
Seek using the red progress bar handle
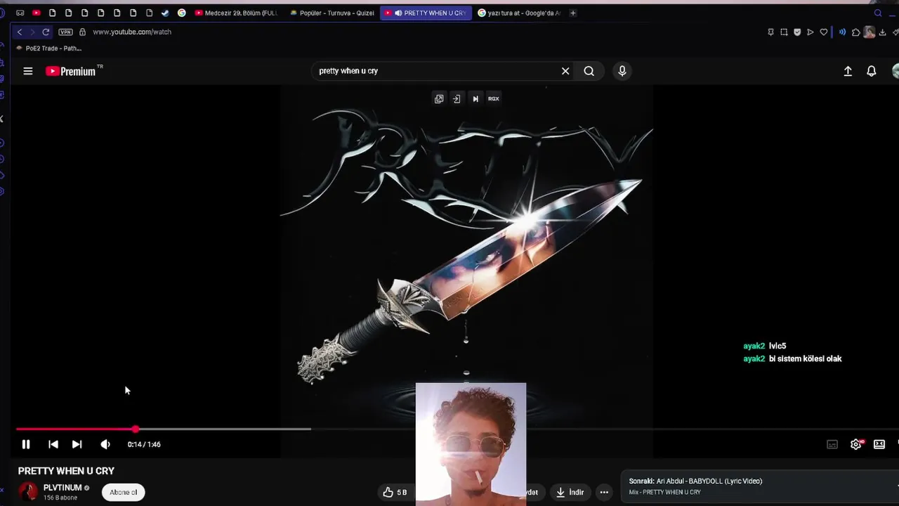pos(136,429)
